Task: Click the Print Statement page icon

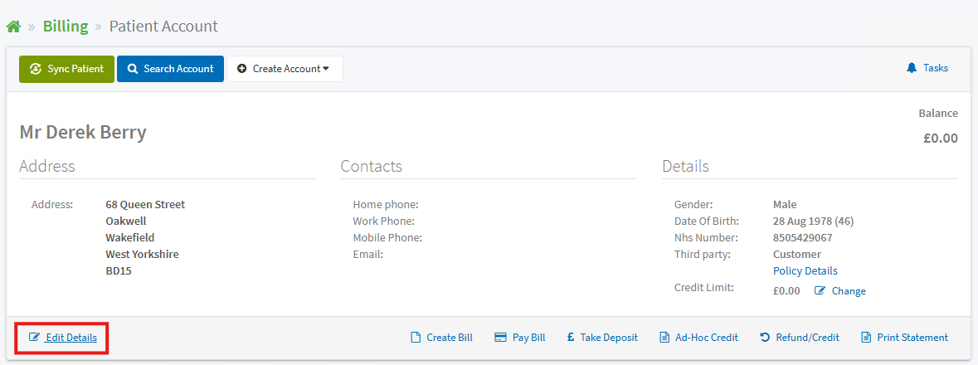Action: click(x=866, y=338)
